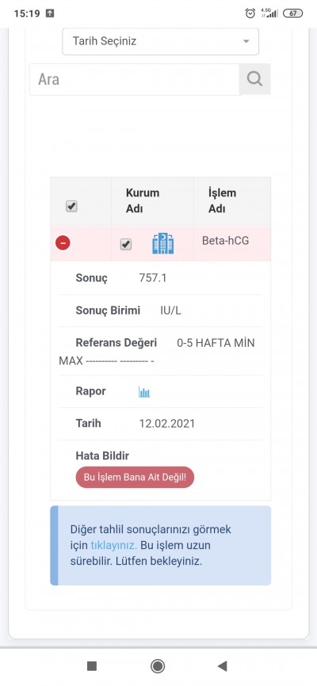317x686 pixels.
Task: Sort by İşlem Adı column header
Action: [222, 201]
